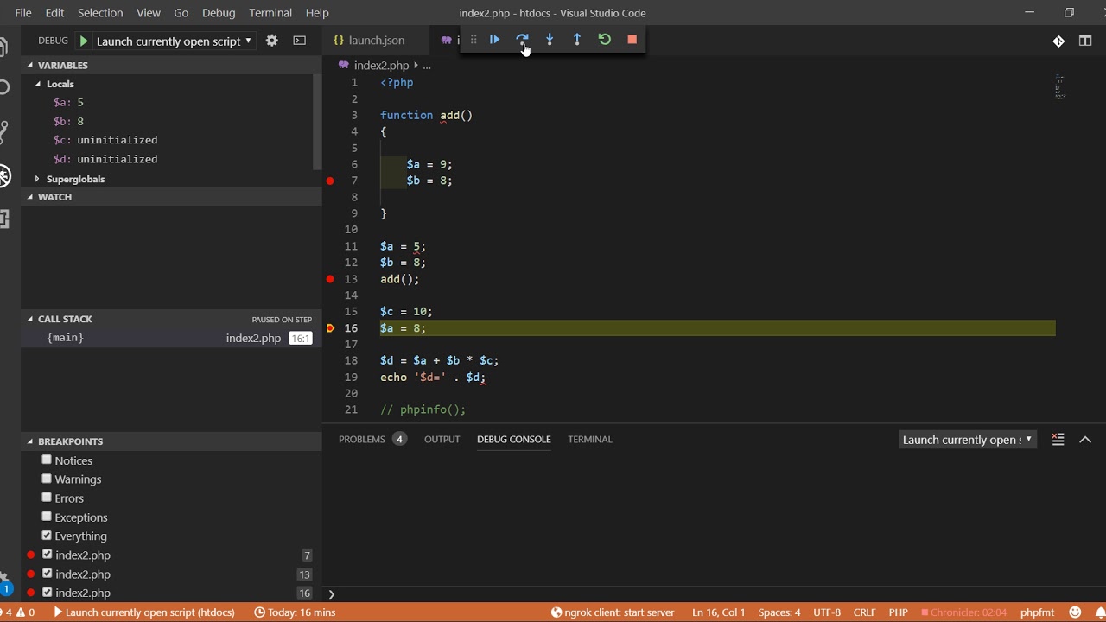1106x622 pixels.
Task: Step over the current line
Action: click(x=522, y=40)
